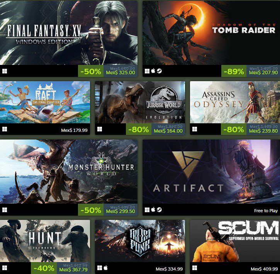Viewport: 280px width, 274px height.
Task: Click Apple icon under Tomb Raider
Action: pos(153,71)
